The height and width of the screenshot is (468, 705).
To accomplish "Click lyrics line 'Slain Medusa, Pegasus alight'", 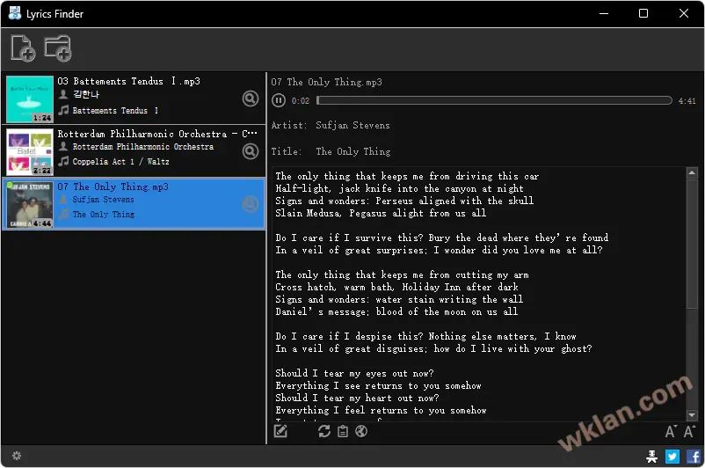I will [x=381, y=213].
